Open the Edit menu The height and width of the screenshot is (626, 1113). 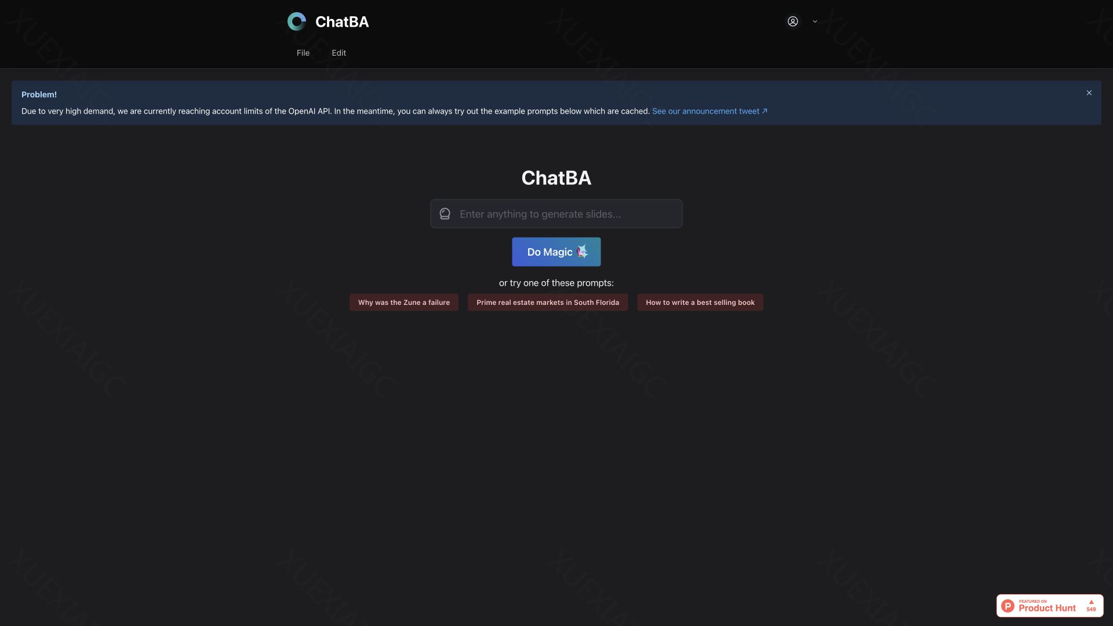(339, 53)
